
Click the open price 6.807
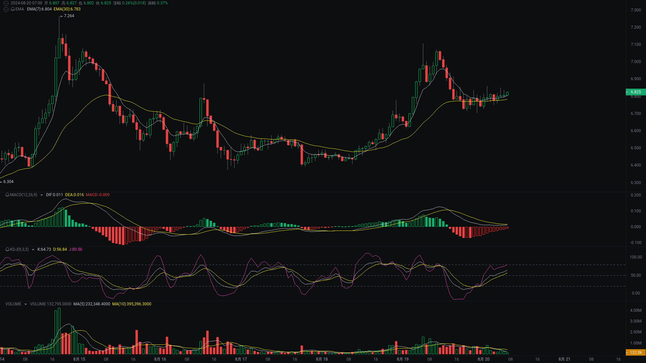pyautogui.click(x=54, y=3)
